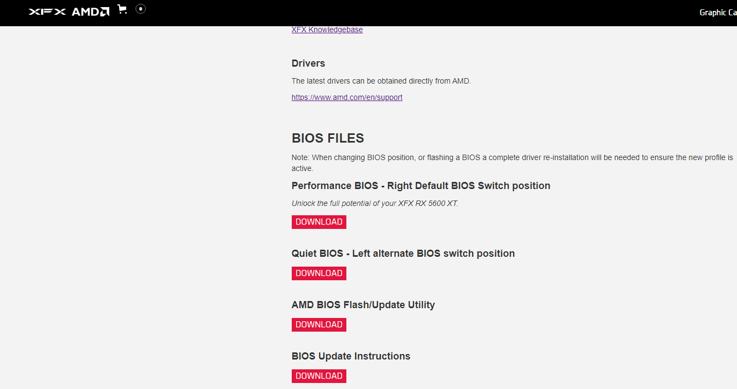Click the cart item count badge
This screenshot has height=389, width=737.
point(141,9)
